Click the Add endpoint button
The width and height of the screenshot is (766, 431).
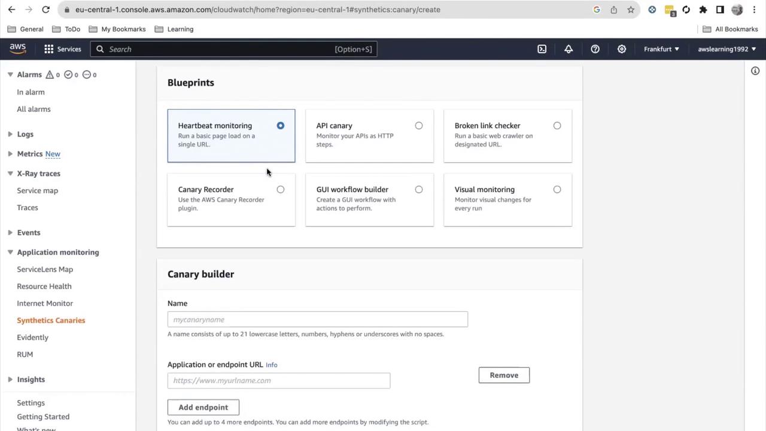click(x=203, y=408)
